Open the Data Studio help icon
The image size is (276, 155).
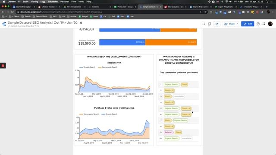[x=258, y=24]
